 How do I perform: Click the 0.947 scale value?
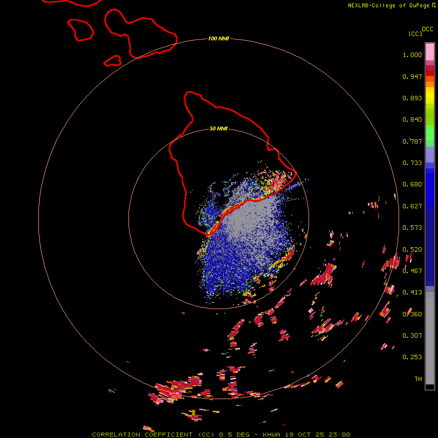point(412,76)
